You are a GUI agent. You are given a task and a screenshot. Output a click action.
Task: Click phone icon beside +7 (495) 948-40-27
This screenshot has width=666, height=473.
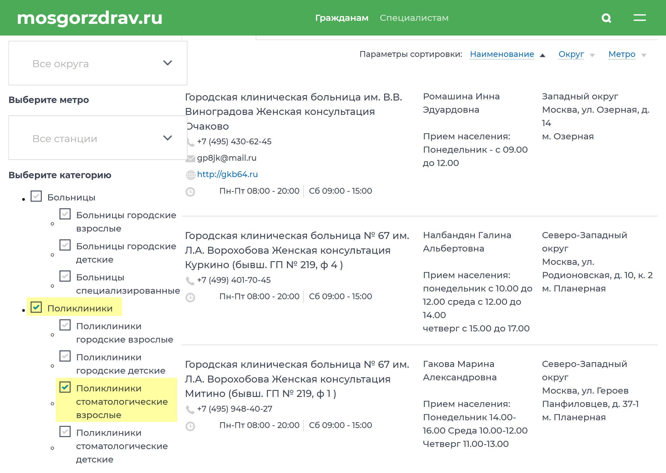(190, 409)
